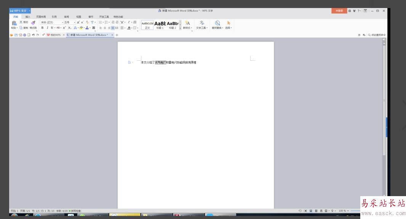Expand the styles gallery list
406x219 pixels.
point(180,28)
